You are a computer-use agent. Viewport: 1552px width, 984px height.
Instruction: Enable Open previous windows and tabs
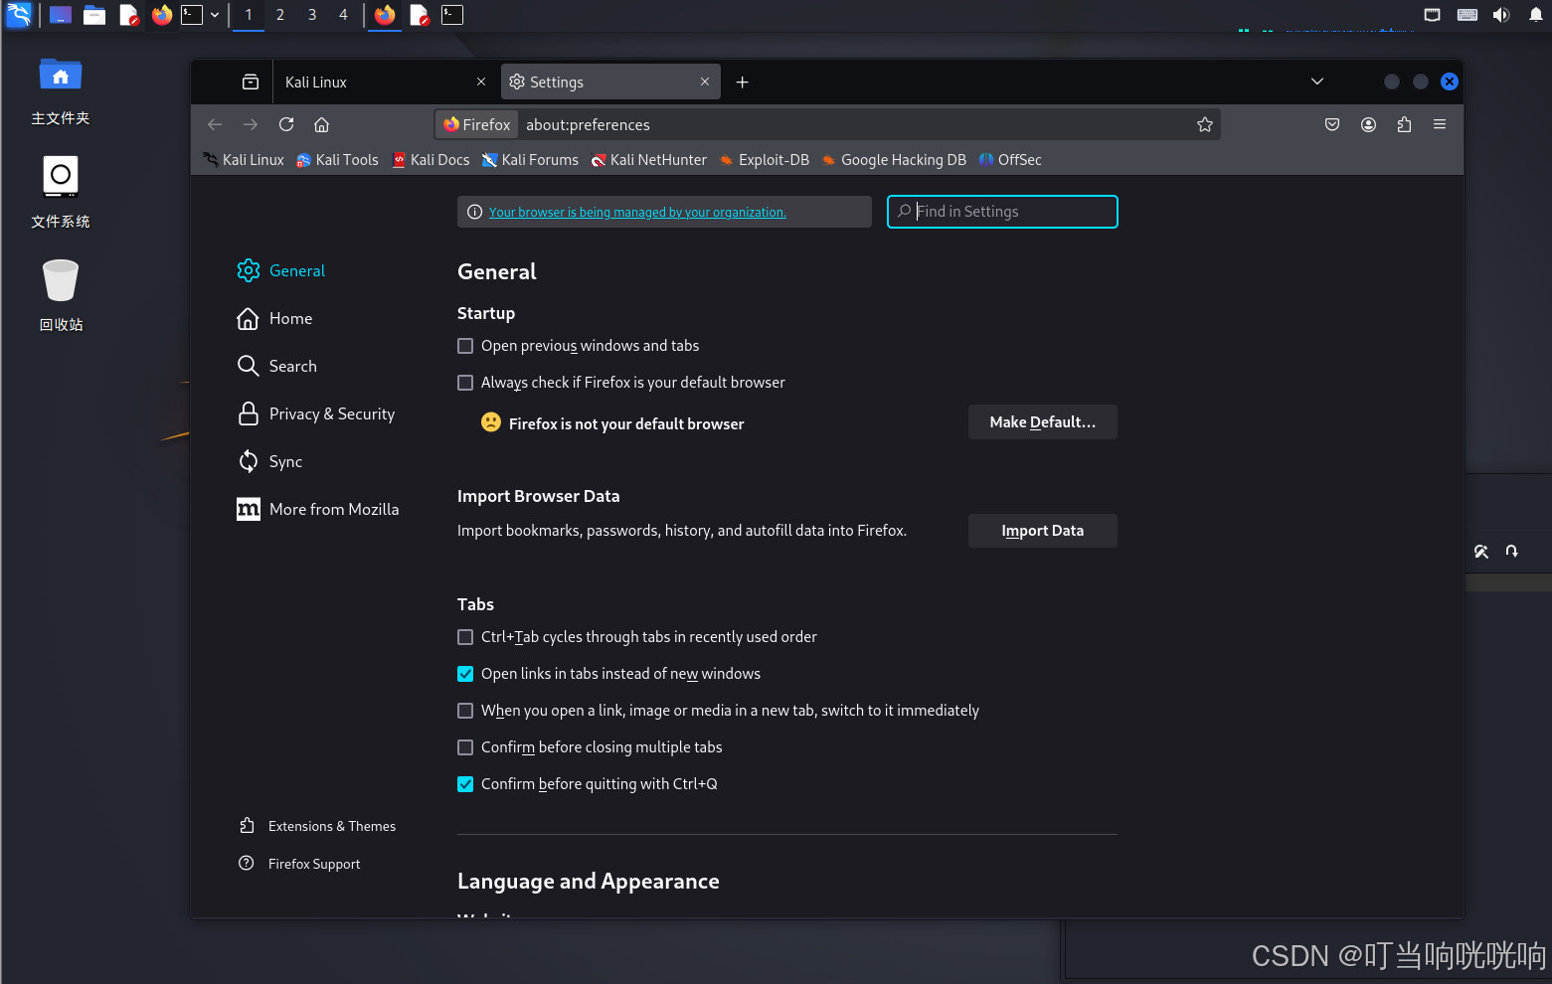[x=465, y=346]
